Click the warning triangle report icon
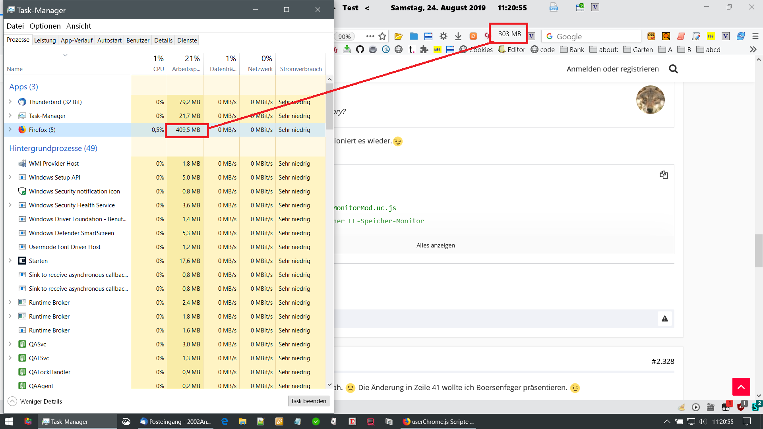 [665, 319]
